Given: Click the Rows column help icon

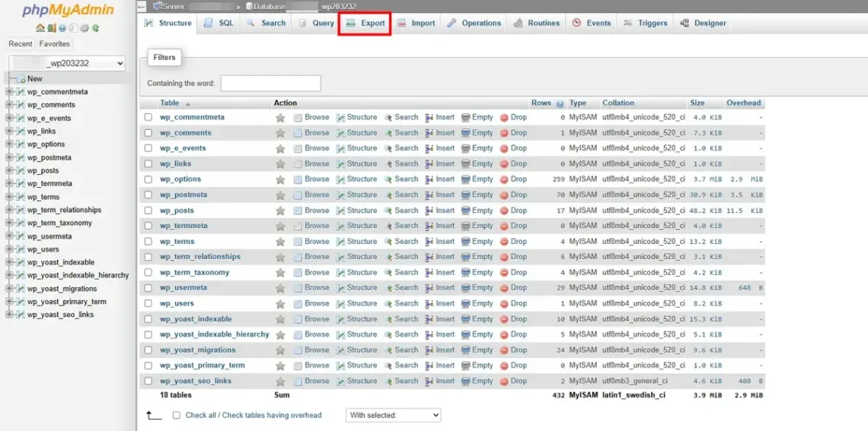Looking at the screenshot, I should [560, 103].
